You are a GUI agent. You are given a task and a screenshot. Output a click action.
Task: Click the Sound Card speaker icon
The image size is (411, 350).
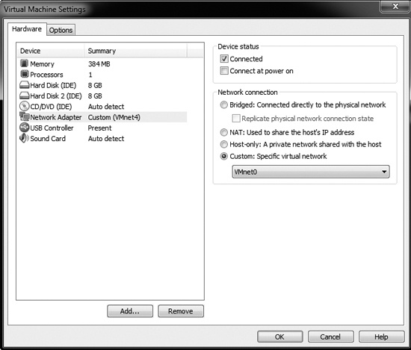25,138
